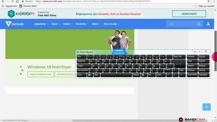Viewport: 217px width, 122px height.
Task: Click the PrtScn key on on-screen keyboard
Action: (x=192, y=70)
